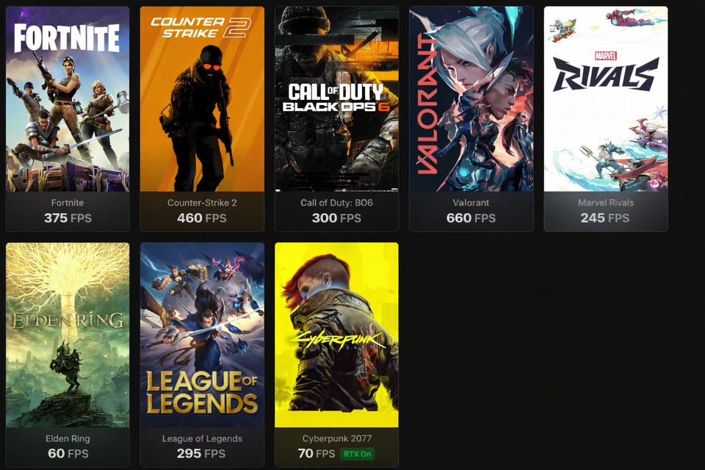Select the League of Legends caption

202,438
